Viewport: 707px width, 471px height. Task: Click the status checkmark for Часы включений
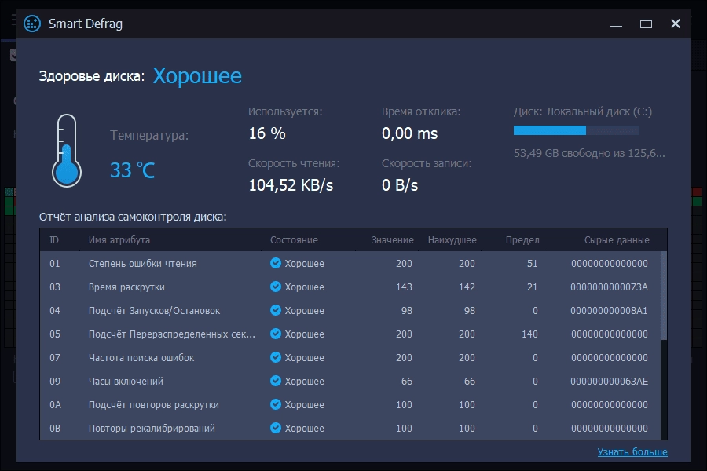coord(276,381)
